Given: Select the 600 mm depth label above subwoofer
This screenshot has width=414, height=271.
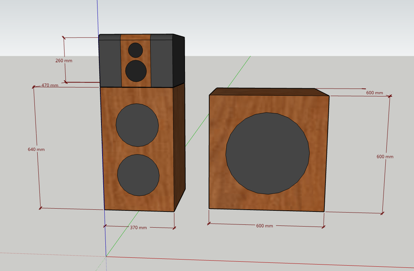Looking at the screenshot, I should [x=375, y=93].
